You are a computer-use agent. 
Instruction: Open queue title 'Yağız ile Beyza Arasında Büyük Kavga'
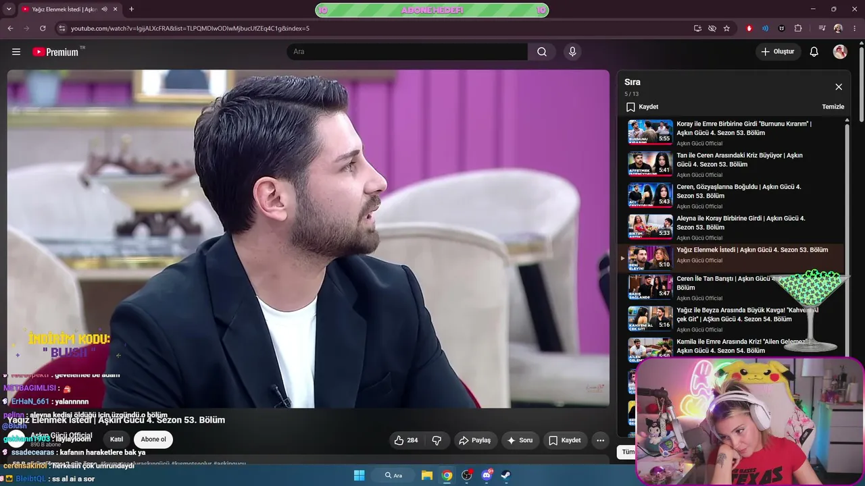(747, 315)
